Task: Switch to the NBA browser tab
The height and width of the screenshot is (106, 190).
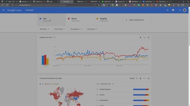Action: 135,1
